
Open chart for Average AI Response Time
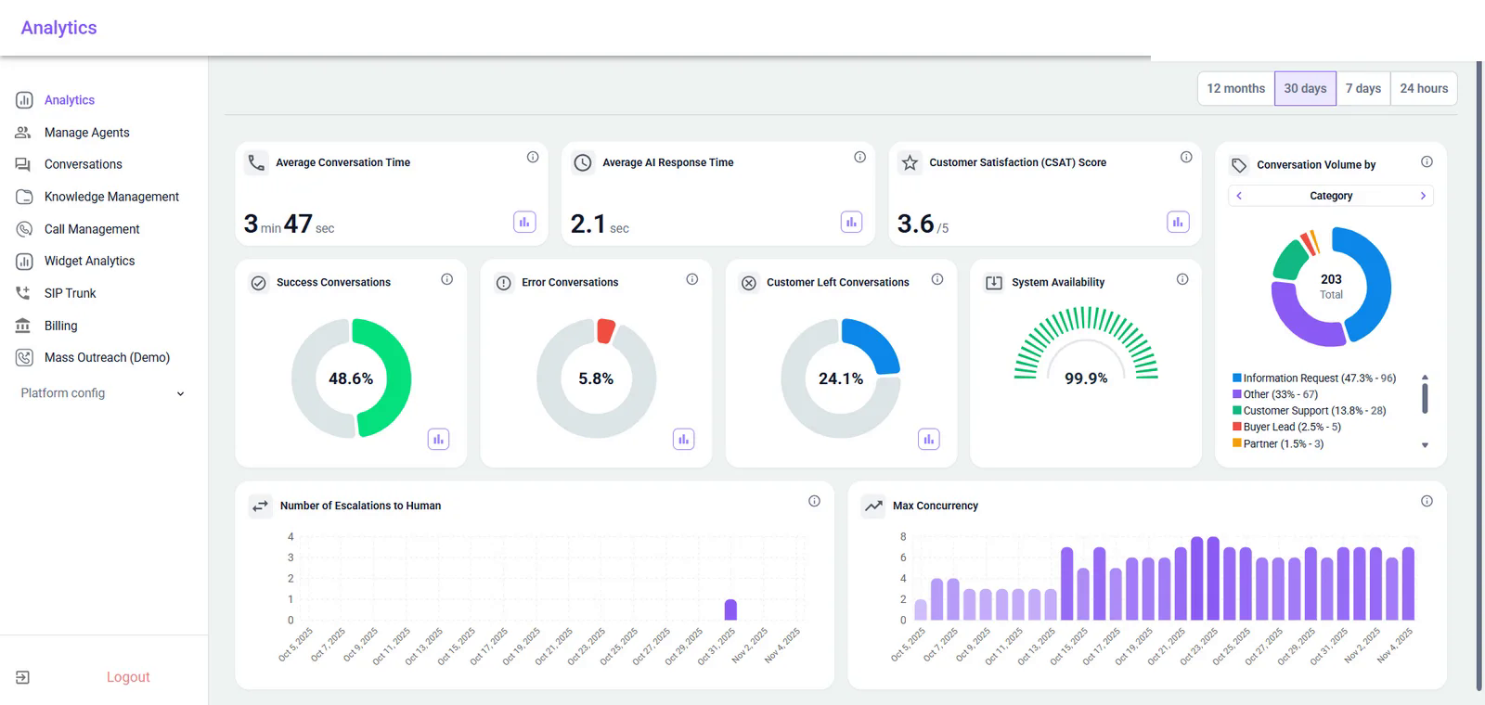point(851,222)
